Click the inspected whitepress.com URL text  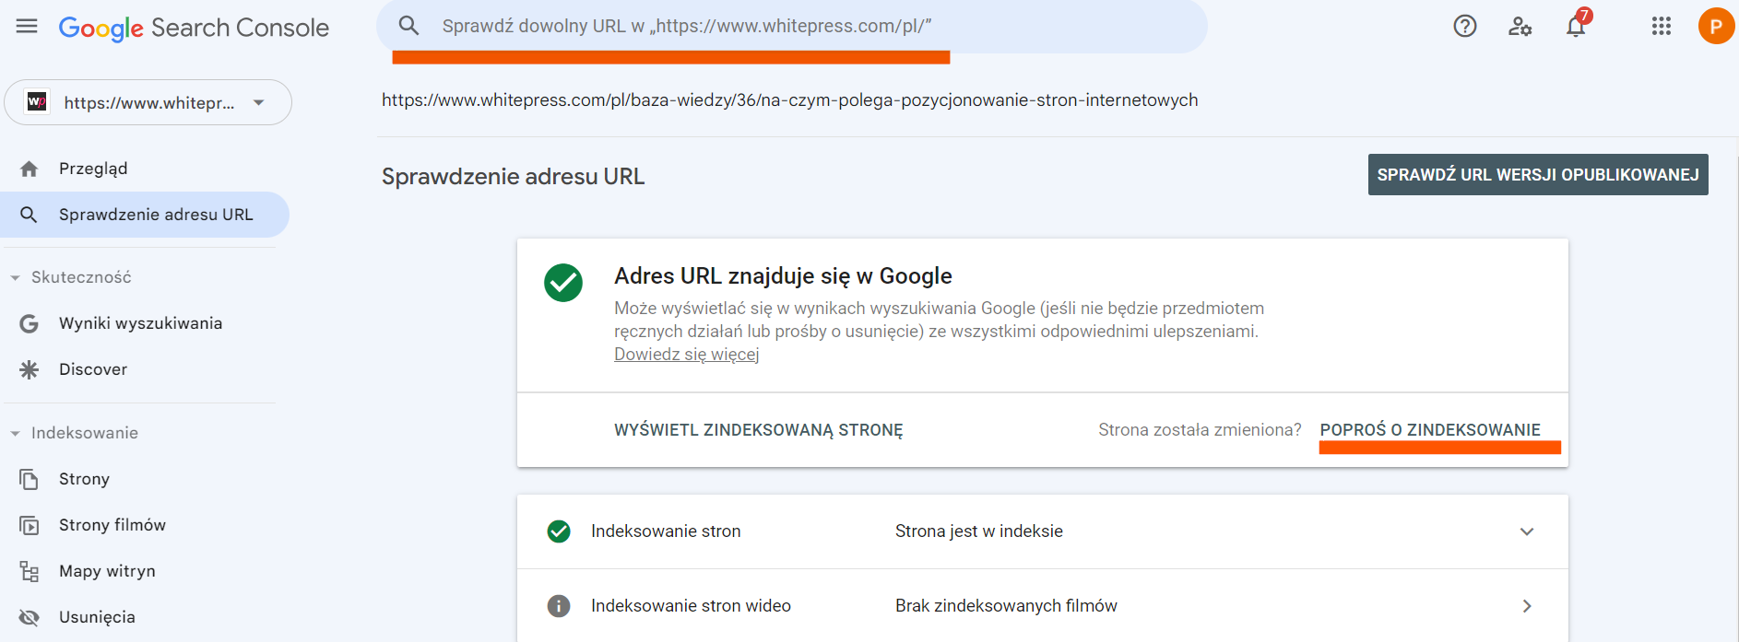pyautogui.click(x=790, y=99)
